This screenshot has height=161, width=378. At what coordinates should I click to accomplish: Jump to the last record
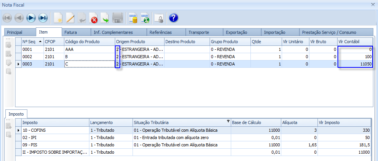pos(43,18)
